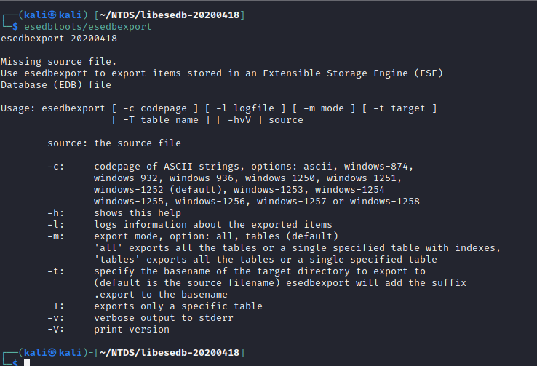
Task: Click the esedbtools/esedbexport command text
Action: click(x=87, y=27)
